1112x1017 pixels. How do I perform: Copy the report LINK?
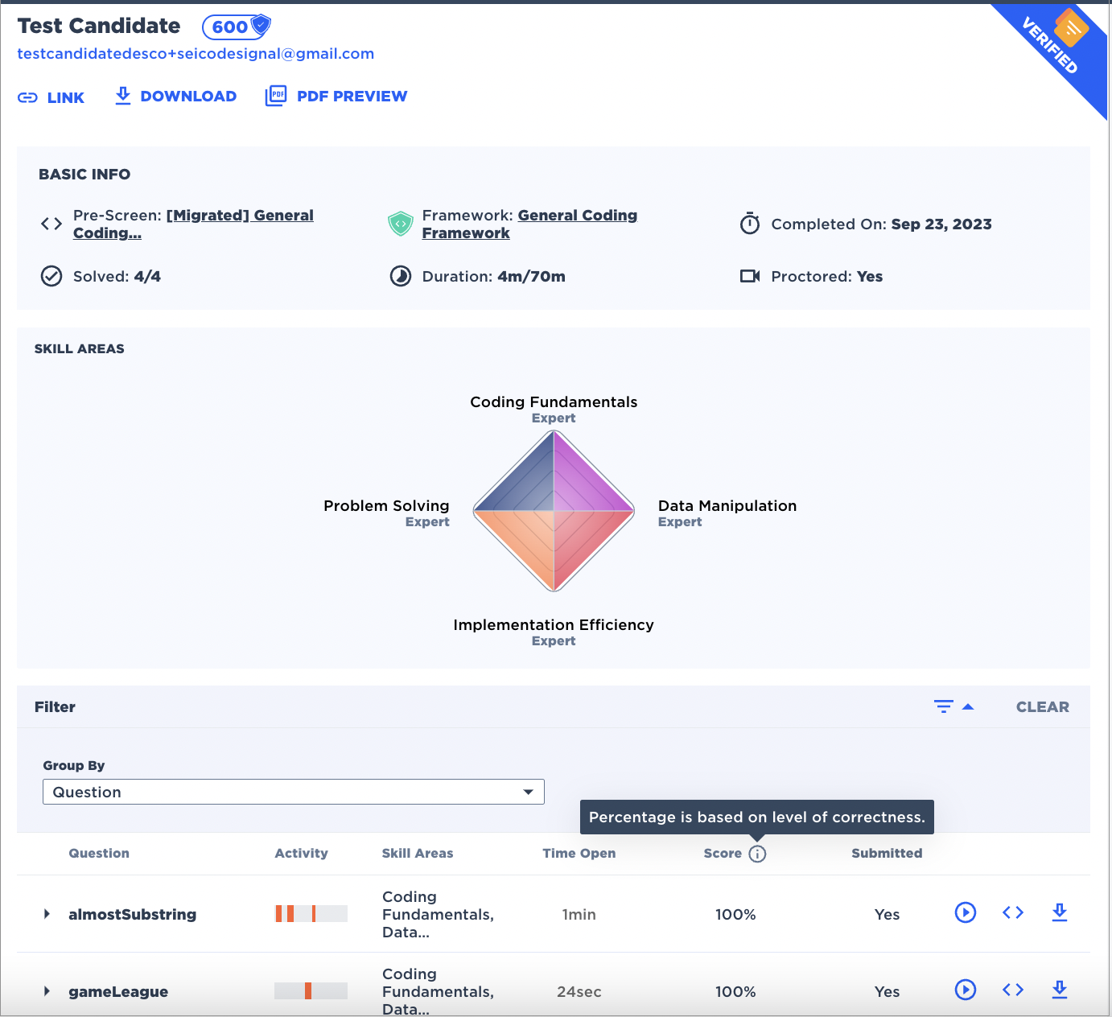(51, 97)
